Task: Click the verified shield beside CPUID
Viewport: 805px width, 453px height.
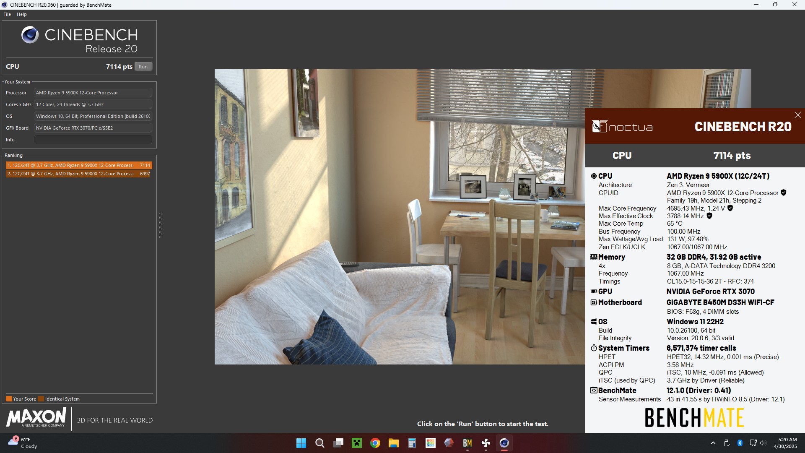Action: tap(783, 193)
